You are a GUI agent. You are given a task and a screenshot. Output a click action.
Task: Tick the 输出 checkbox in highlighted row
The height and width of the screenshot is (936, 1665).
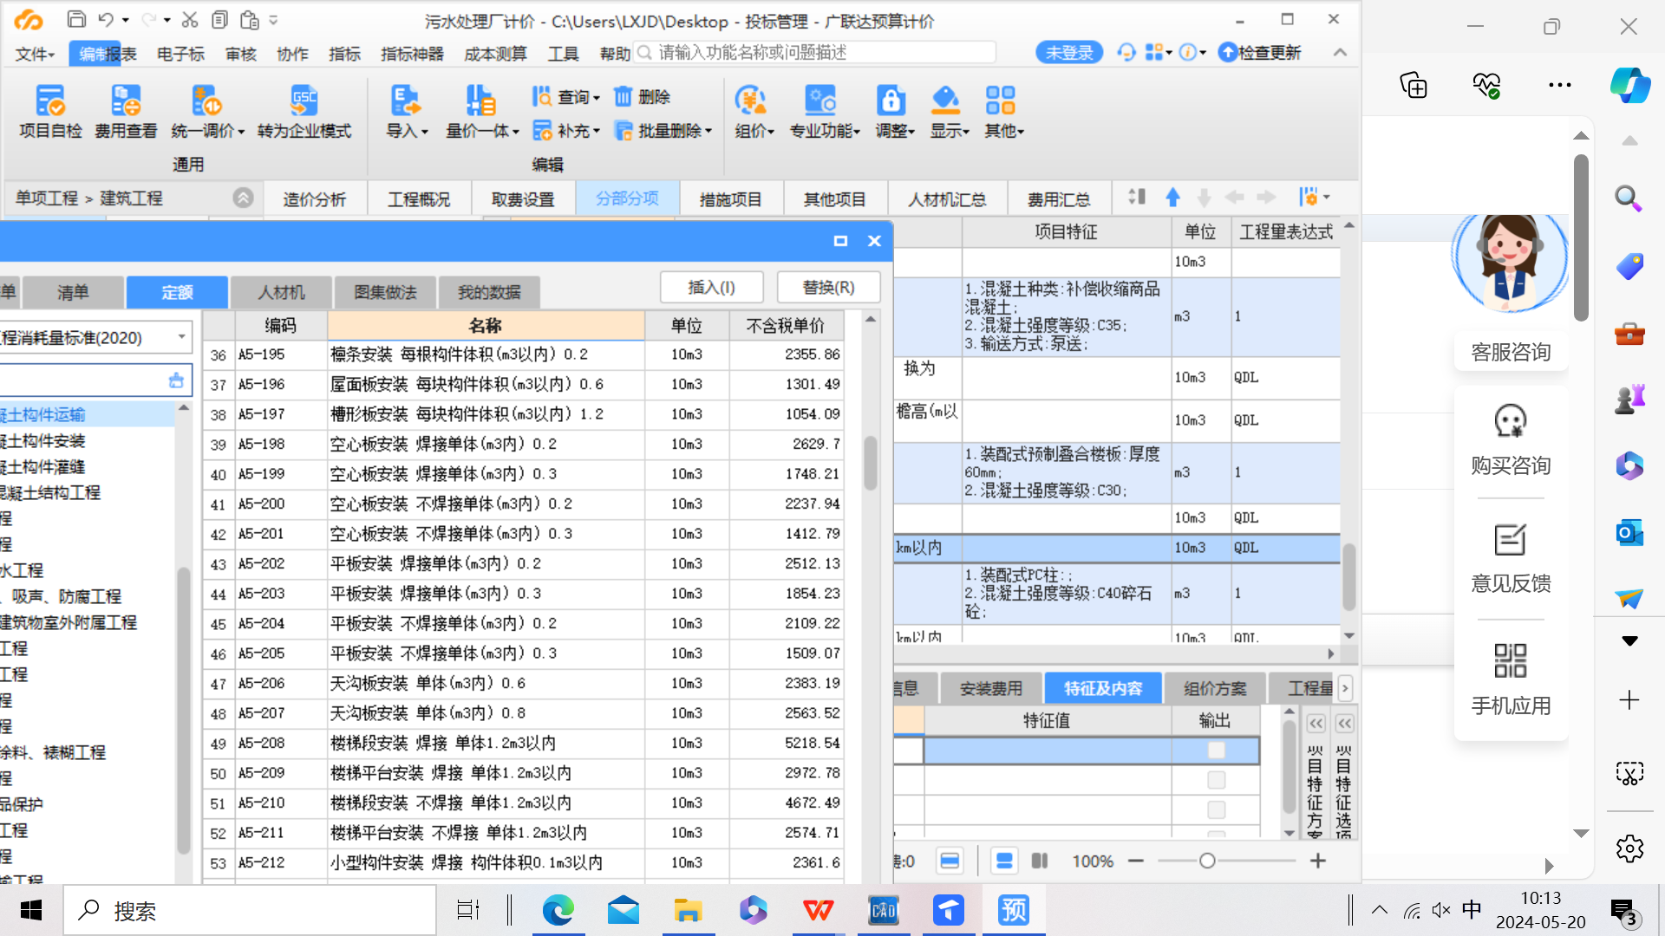pos(1216,751)
